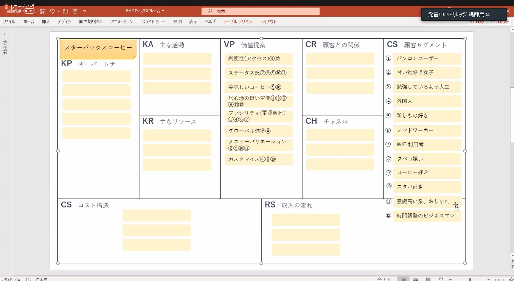Toggle the 自動保存 AutoSave switch
The width and height of the screenshot is (514, 281).
click(29, 11)
